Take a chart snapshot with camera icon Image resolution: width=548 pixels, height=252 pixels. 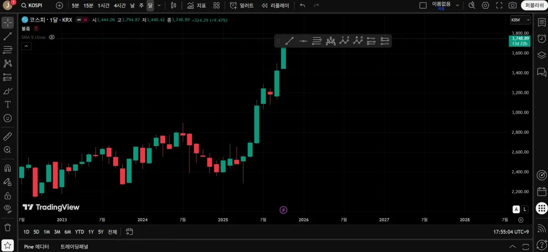click(513, 5)
